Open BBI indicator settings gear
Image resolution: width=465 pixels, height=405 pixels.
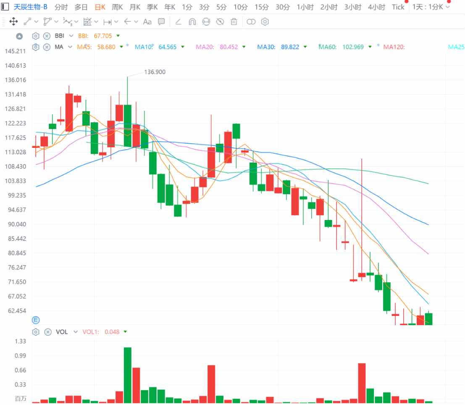point(36,36)
